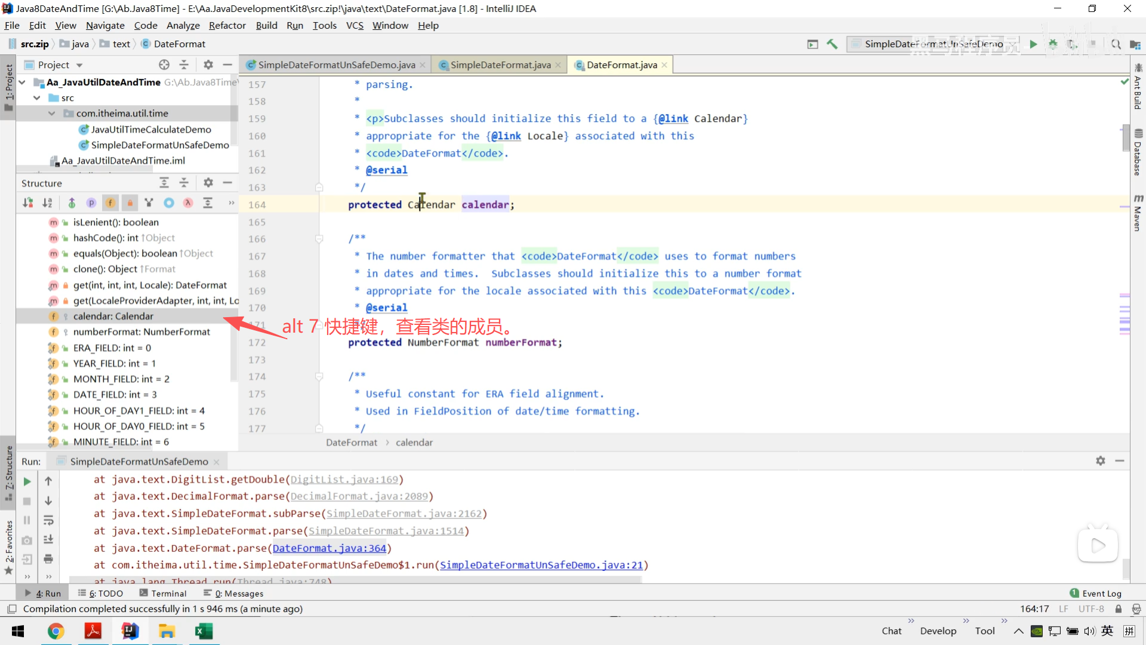The image size is (1146, 645).
Task: Click Show Lambdas icon in Structure toolbar
Action: [x=188, y=203]
